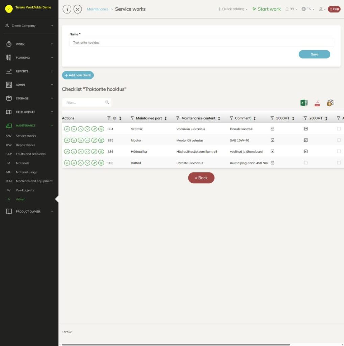344x346 pixels.
Task: Edit the Veermik row with the pencil icon
Action: tap(94, 129)
